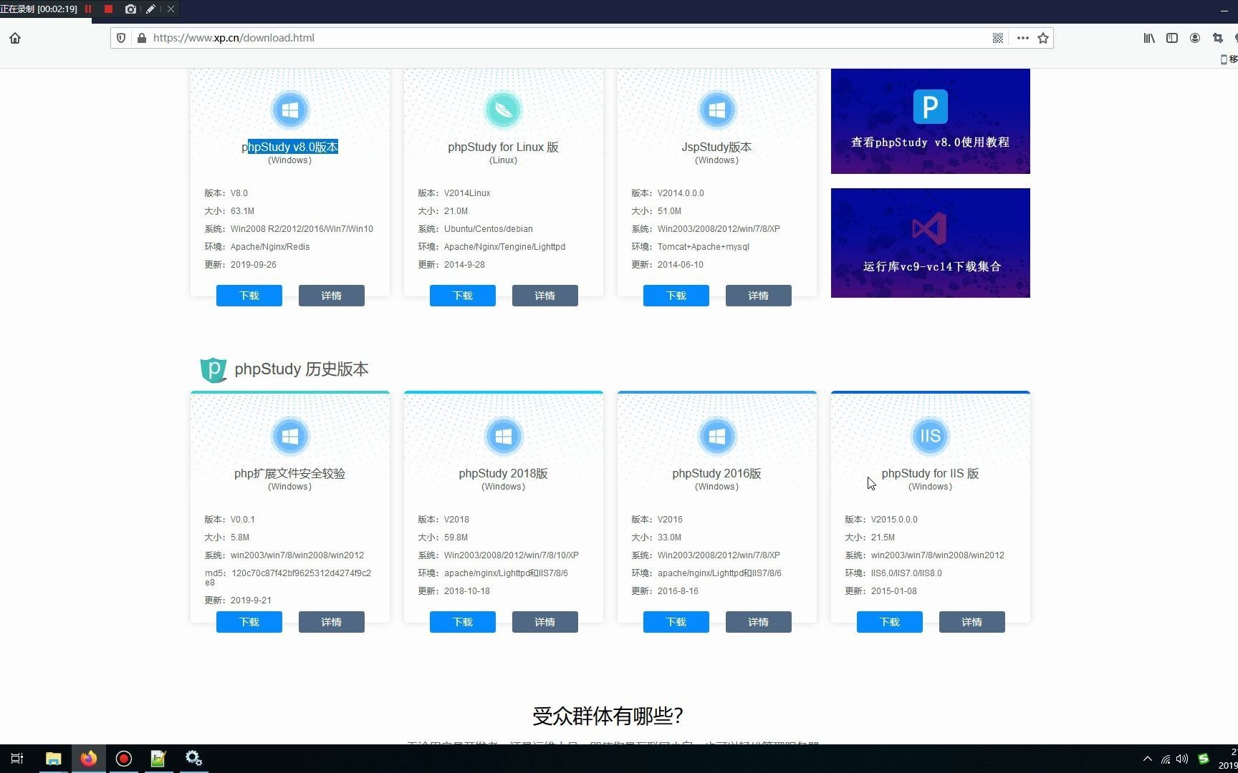This screenshot has width=1238, height=773.
Task: Download JspStudy version
Action: click(676, 296)
